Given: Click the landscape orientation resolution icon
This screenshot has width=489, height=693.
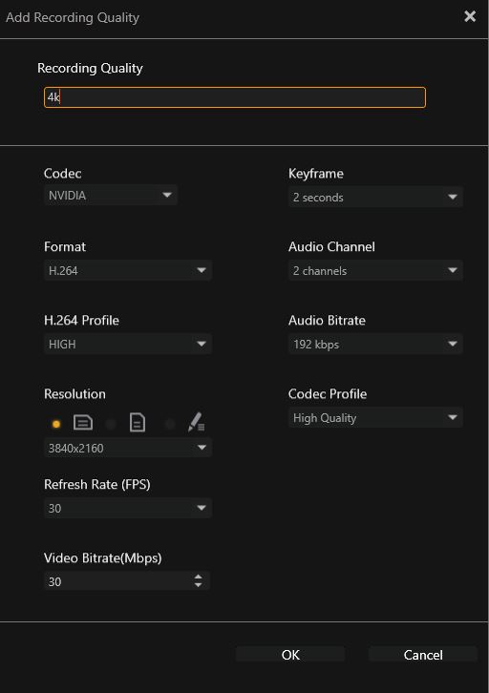Looking at the screenshot, I should [x=83, y=423].
